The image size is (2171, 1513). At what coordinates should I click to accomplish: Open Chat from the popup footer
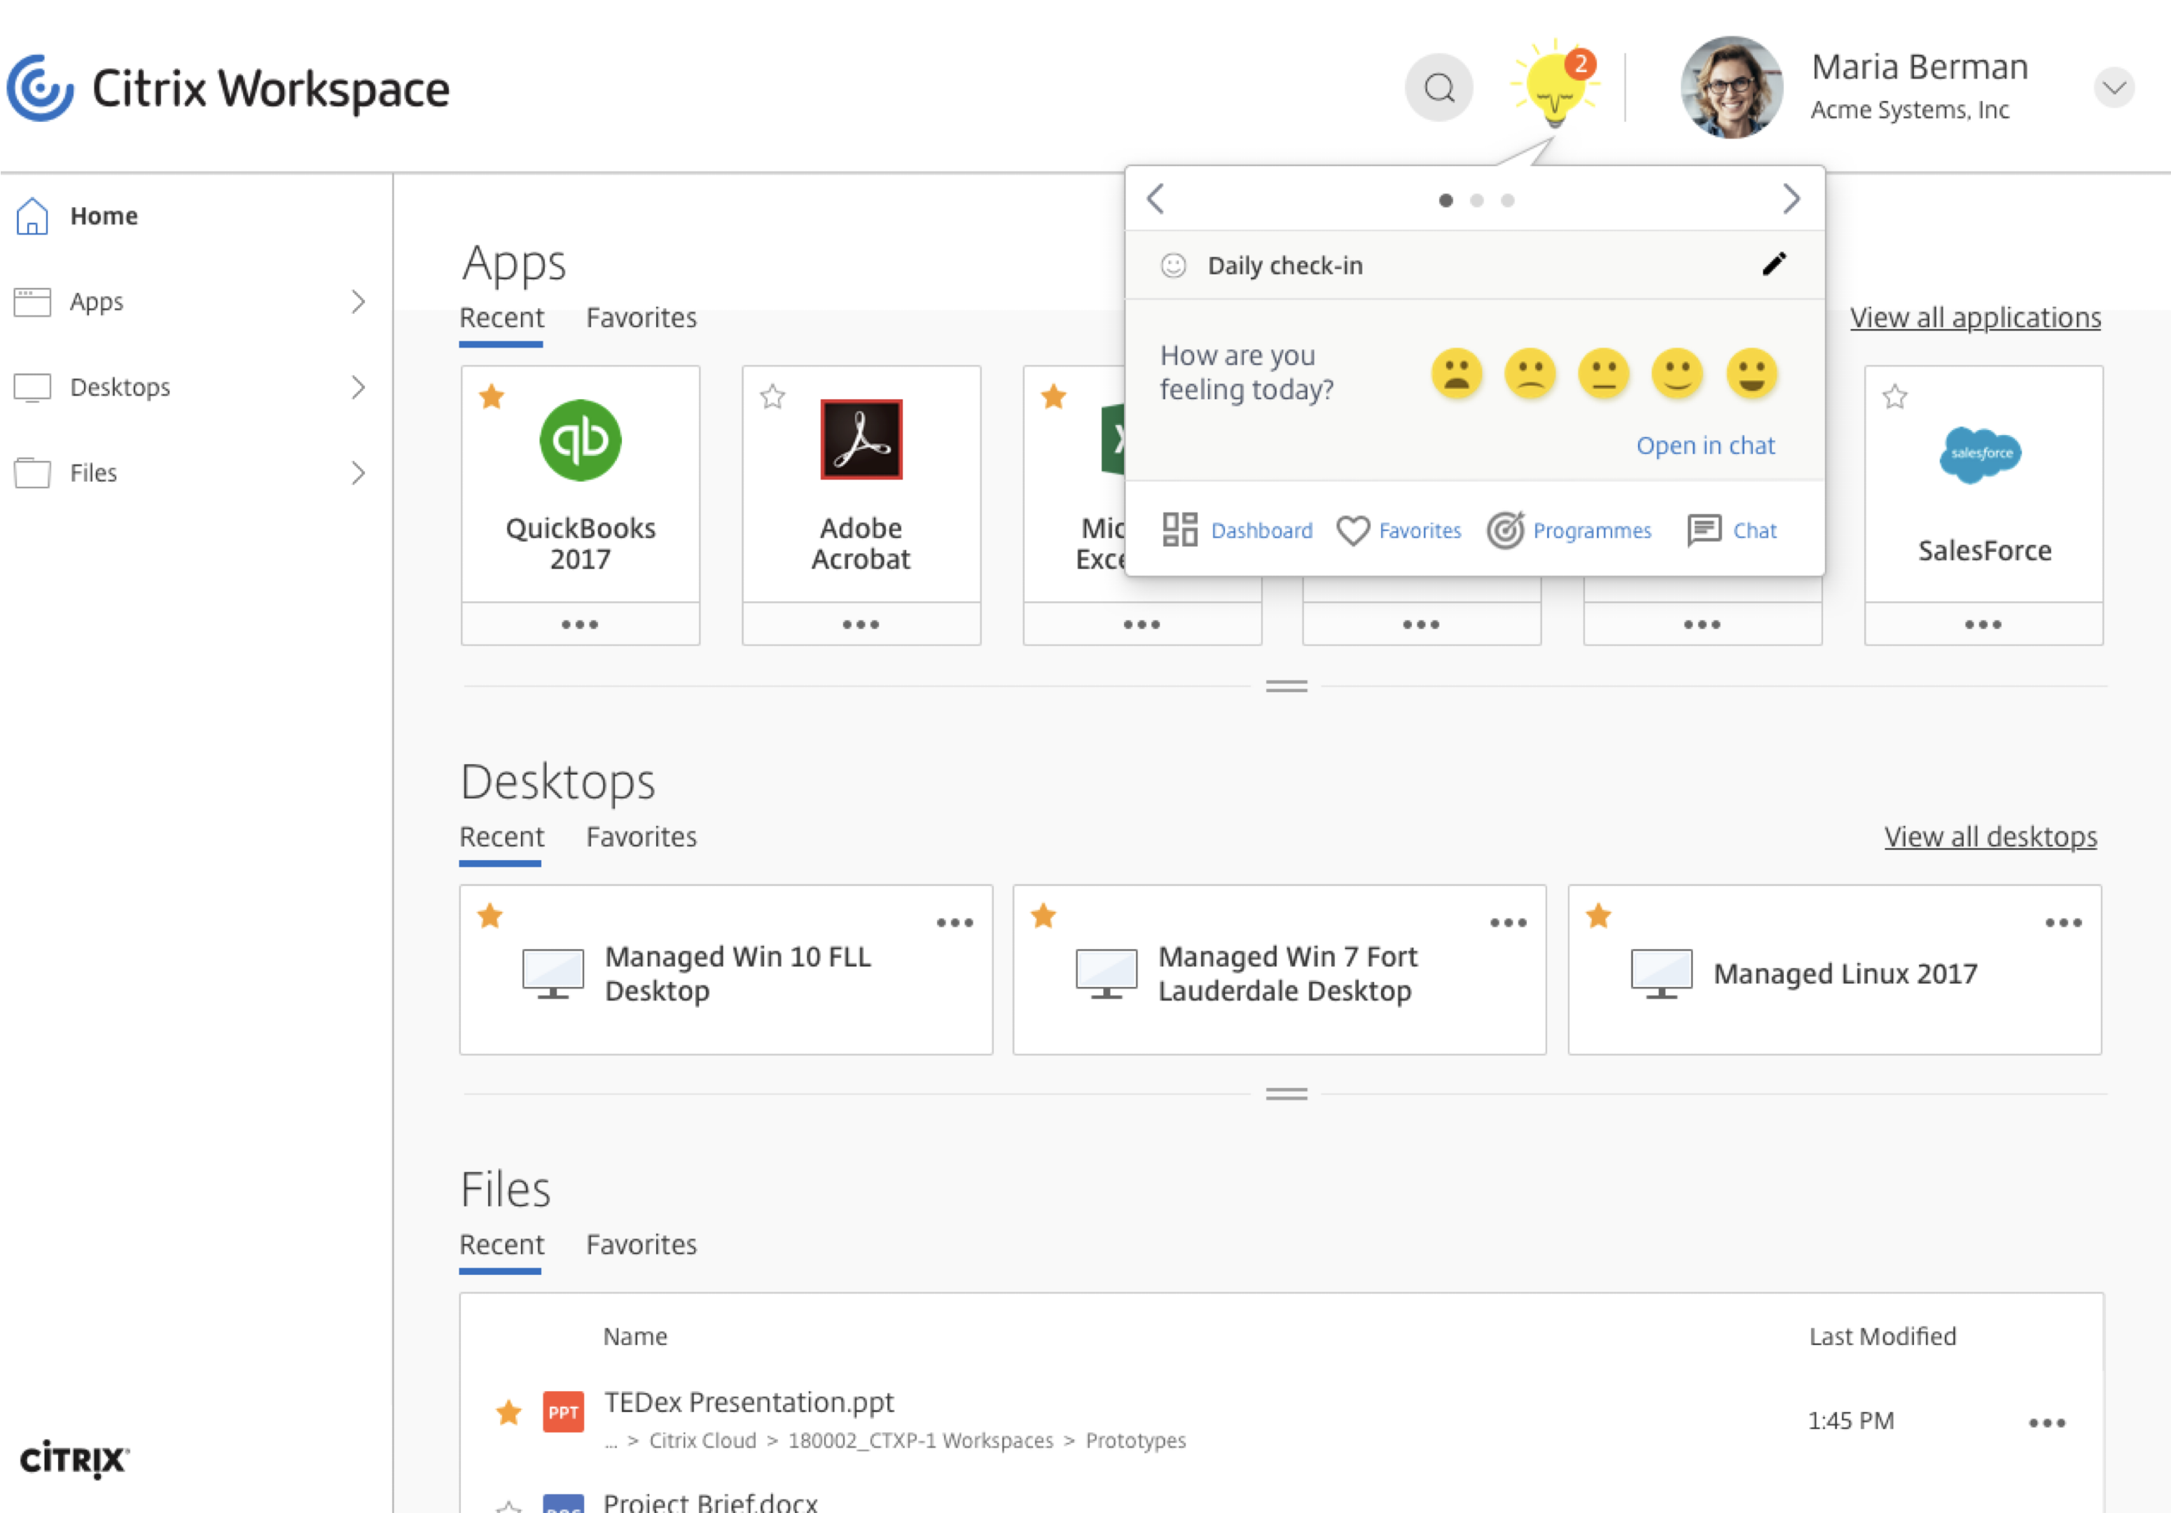coord(1733,530)
